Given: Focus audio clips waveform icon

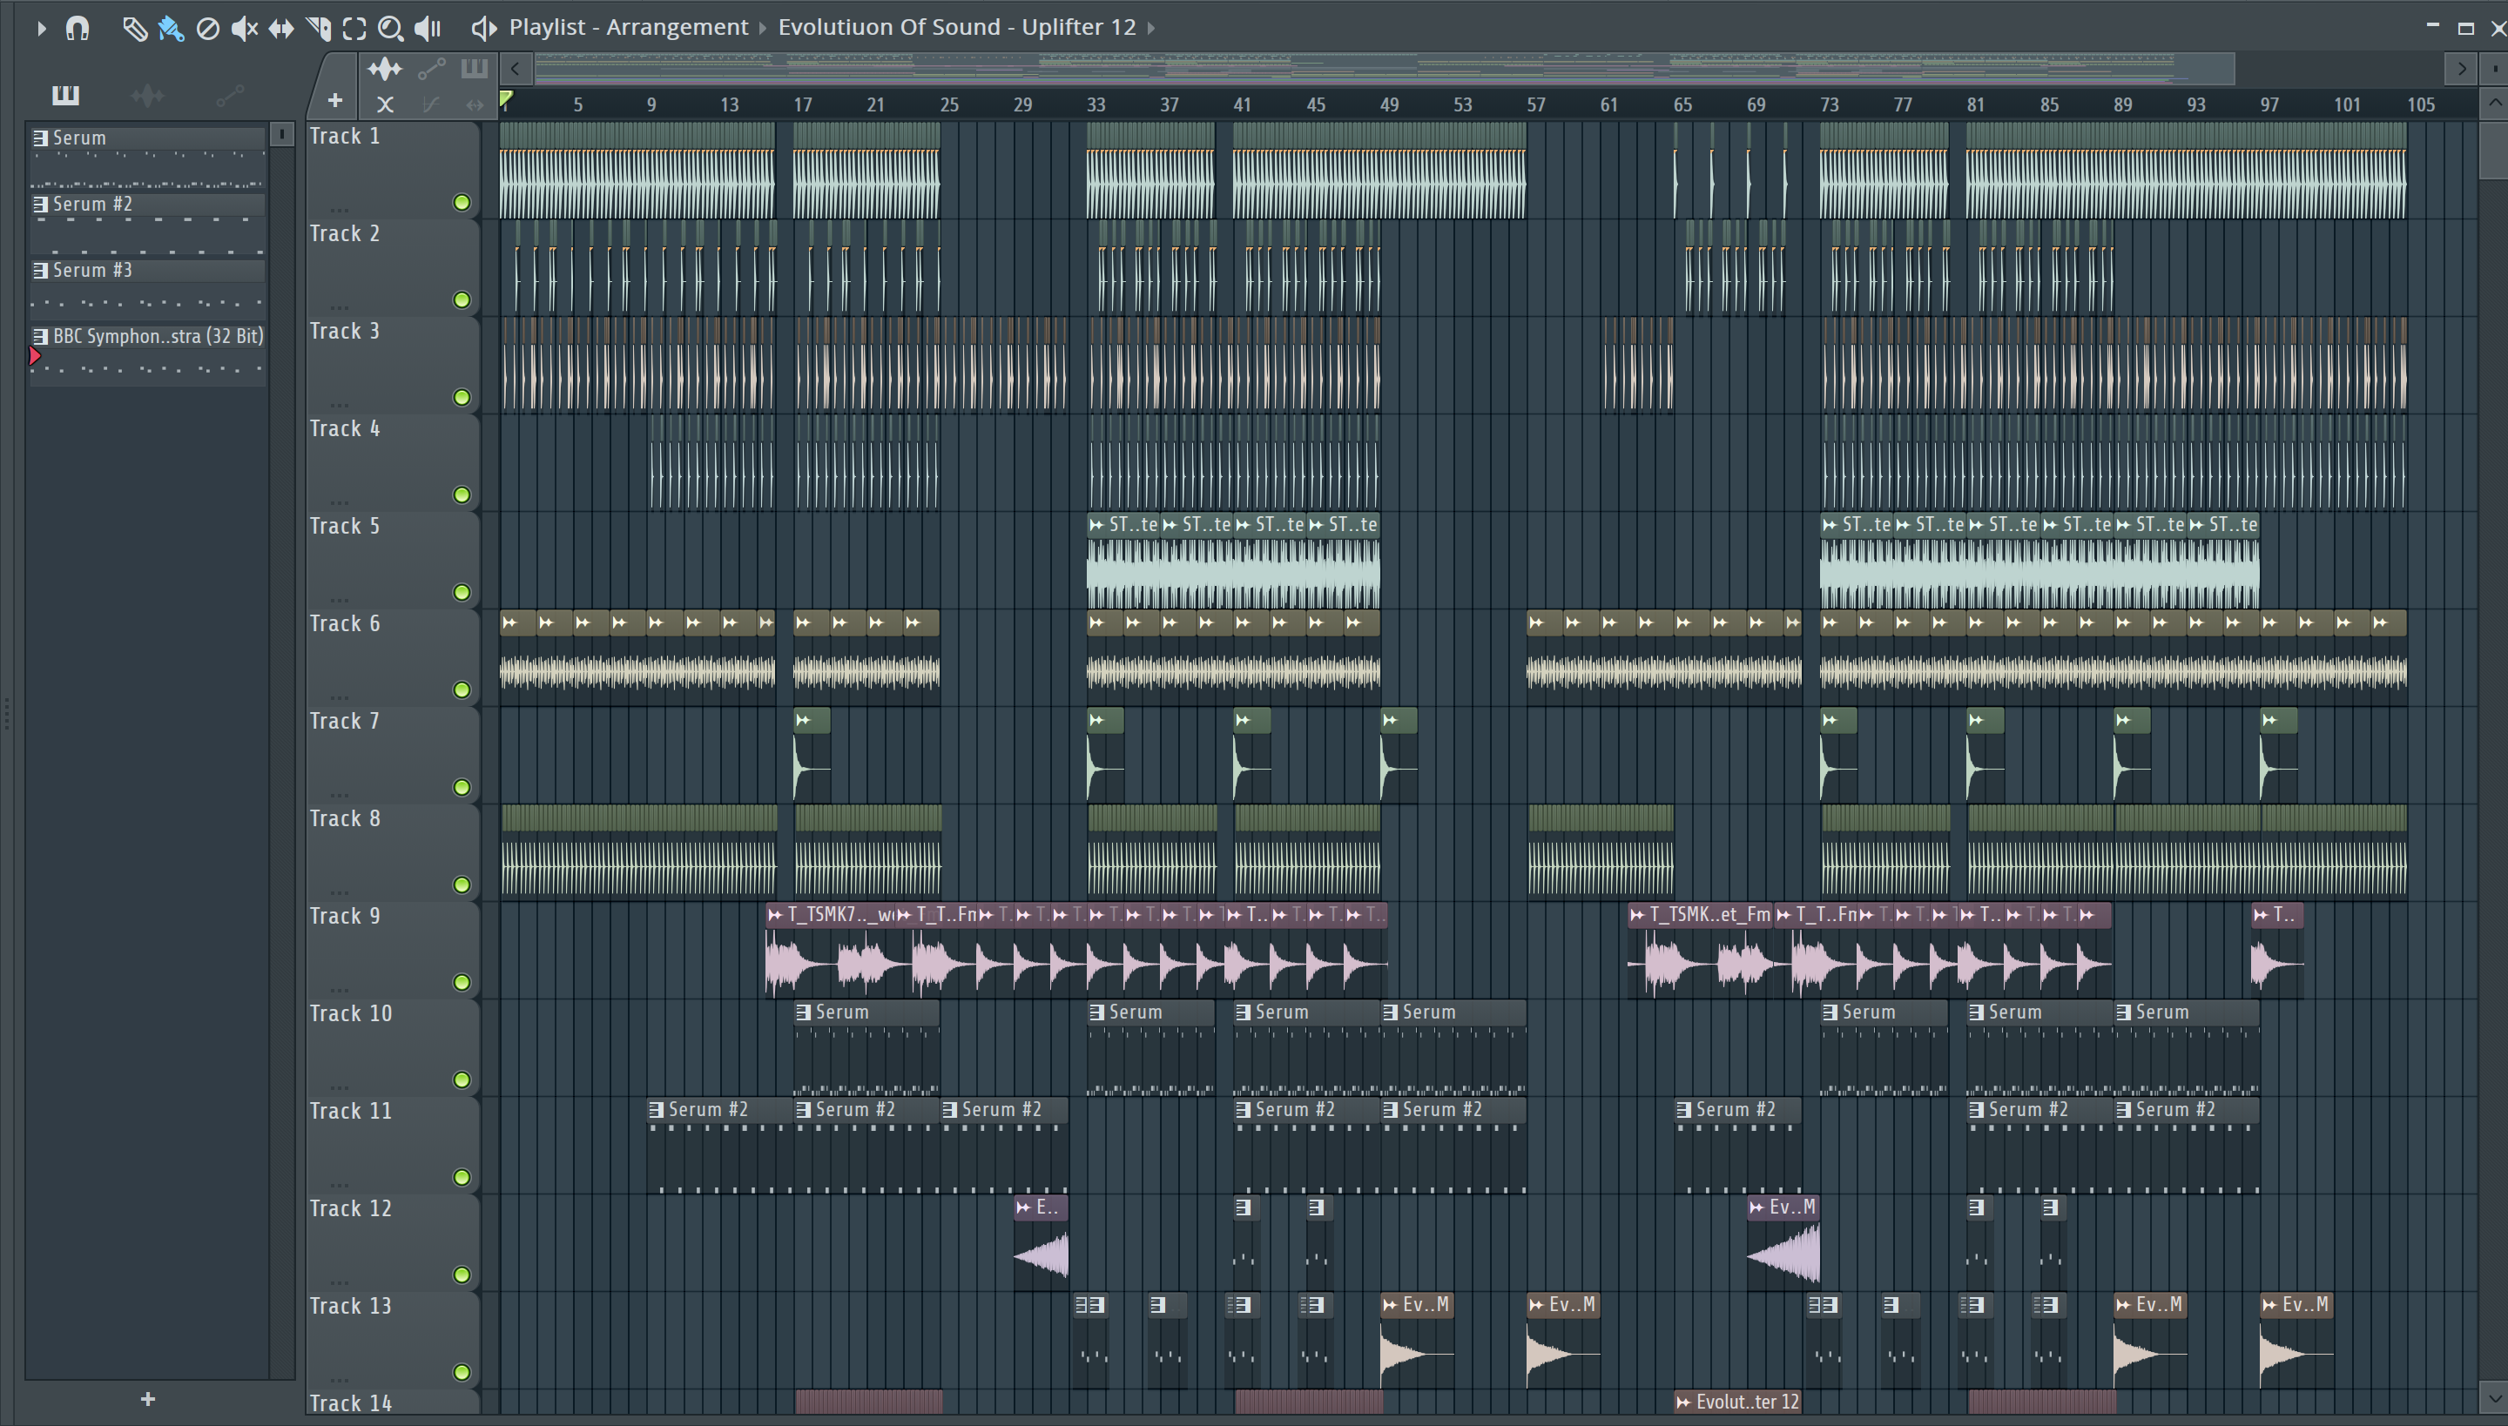Looking at the screenshot, I should (385, 69).
